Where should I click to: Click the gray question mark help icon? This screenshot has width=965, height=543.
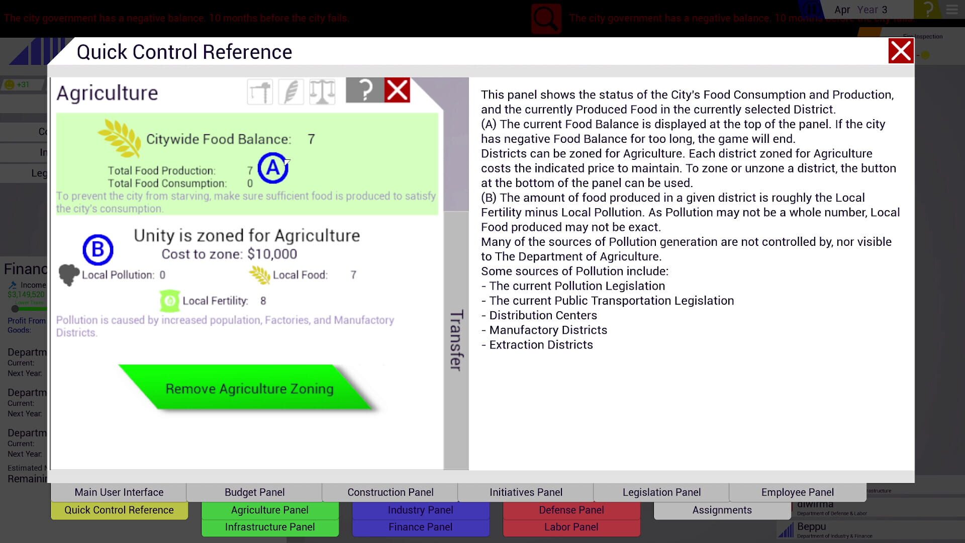[364, 91]
